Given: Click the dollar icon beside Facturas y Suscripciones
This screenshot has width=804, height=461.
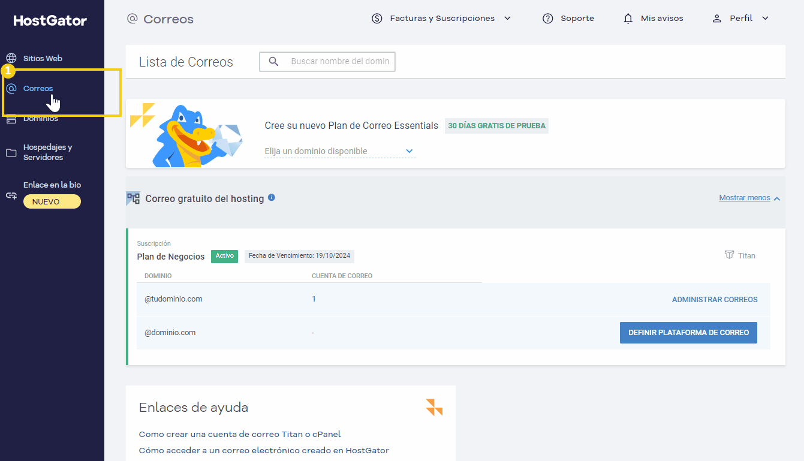Looking at the screenshot, I should click(377, 19).
